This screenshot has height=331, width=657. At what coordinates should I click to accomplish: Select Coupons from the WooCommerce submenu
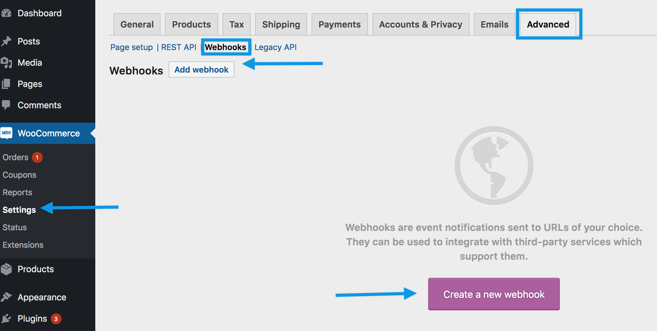(x=19, y=175)
